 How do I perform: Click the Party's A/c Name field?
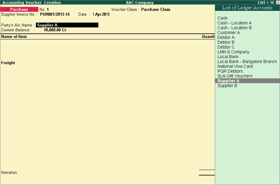pos(67,25)
